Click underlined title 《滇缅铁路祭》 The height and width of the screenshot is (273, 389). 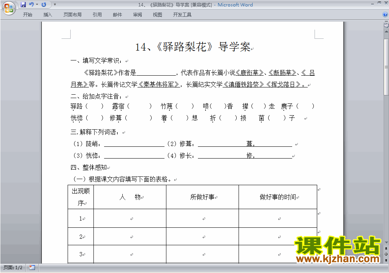(x=244, y=85)
